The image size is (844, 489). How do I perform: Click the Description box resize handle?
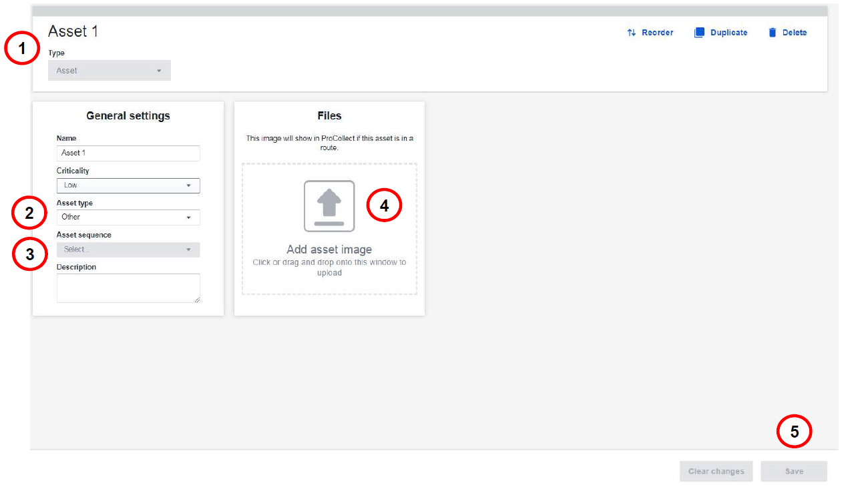196,300
